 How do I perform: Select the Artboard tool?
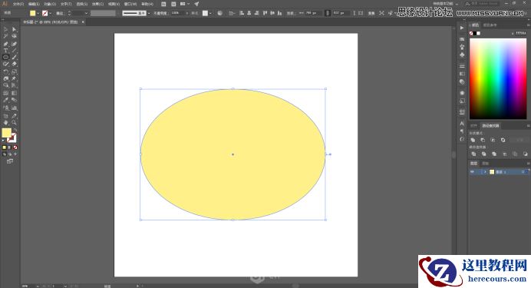(x=6, y=116)
